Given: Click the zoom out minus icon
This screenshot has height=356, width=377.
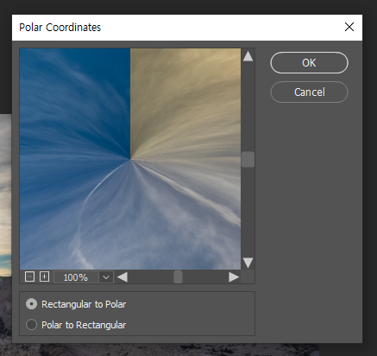Looking at the screenshot, I should pos(29,277).
